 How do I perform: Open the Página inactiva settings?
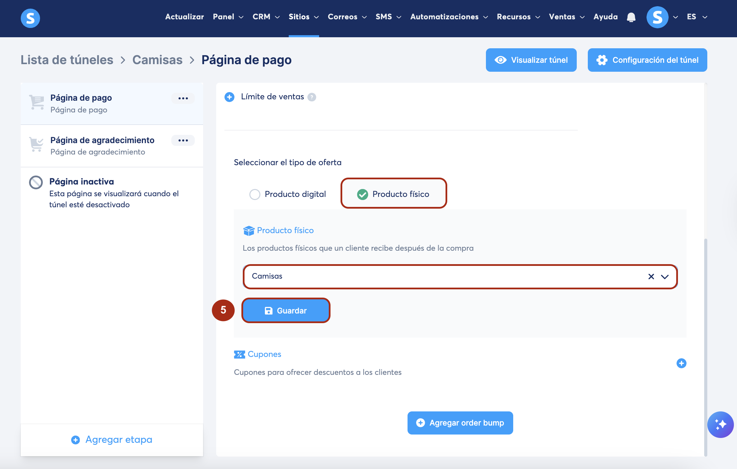coord(82,182)
